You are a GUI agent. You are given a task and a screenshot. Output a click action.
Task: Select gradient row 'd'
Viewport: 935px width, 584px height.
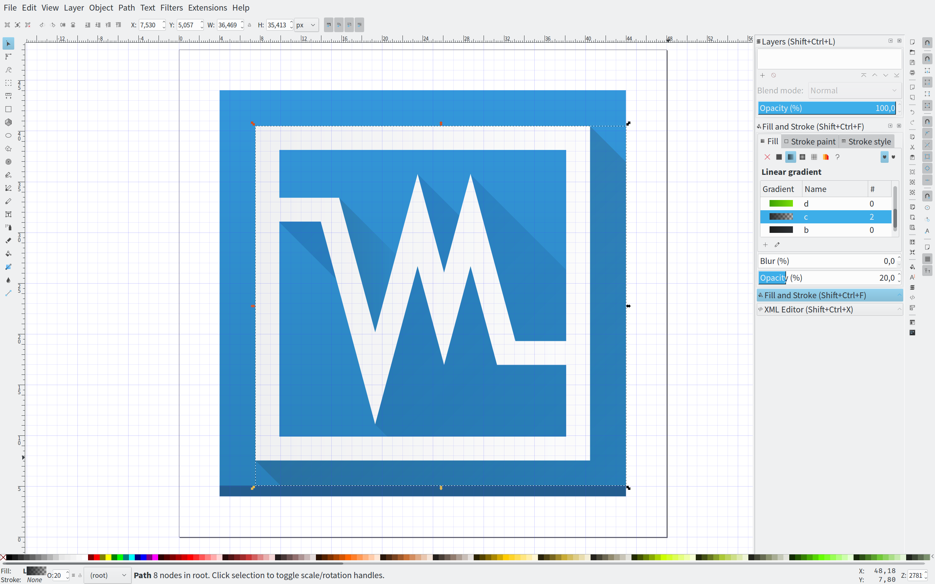click(826, 204)
